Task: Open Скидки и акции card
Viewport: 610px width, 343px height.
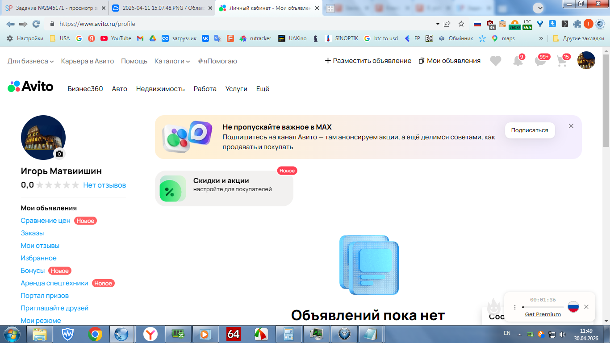Action: click(224, 188)
